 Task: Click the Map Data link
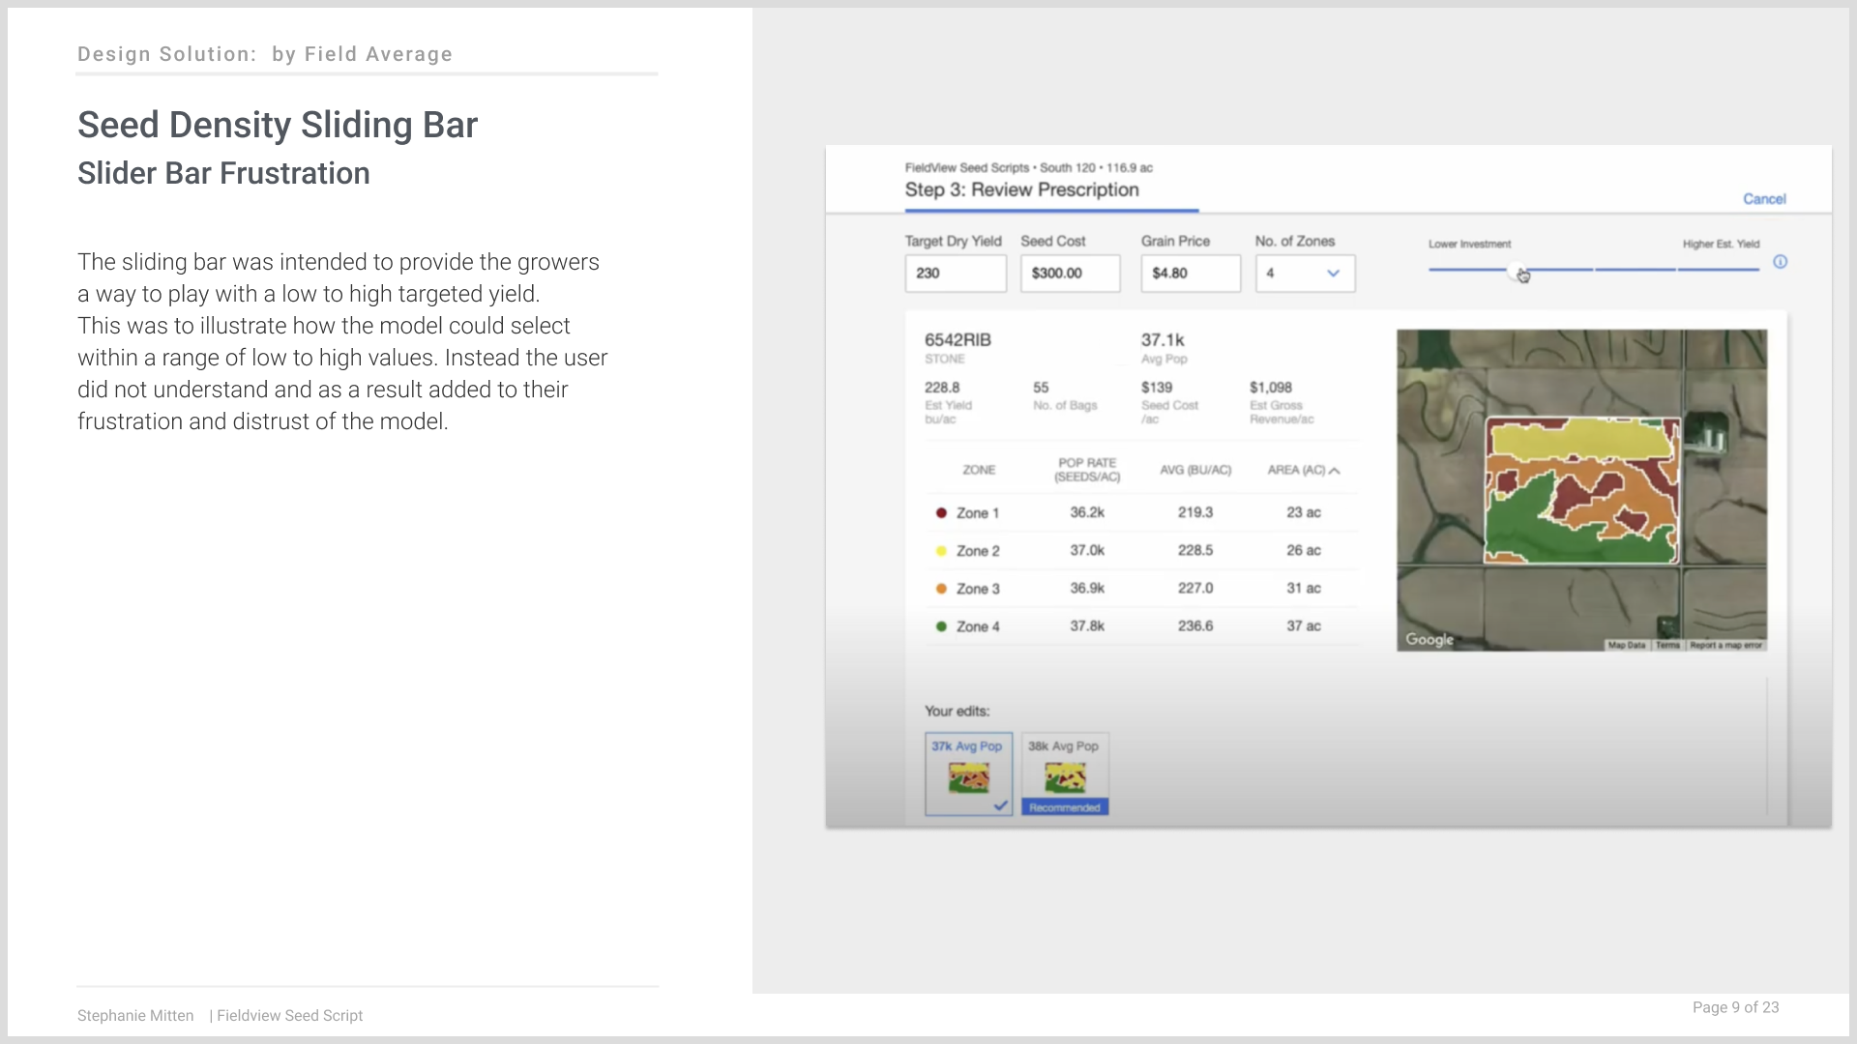pyautogui.click(x=1627, y=645)
